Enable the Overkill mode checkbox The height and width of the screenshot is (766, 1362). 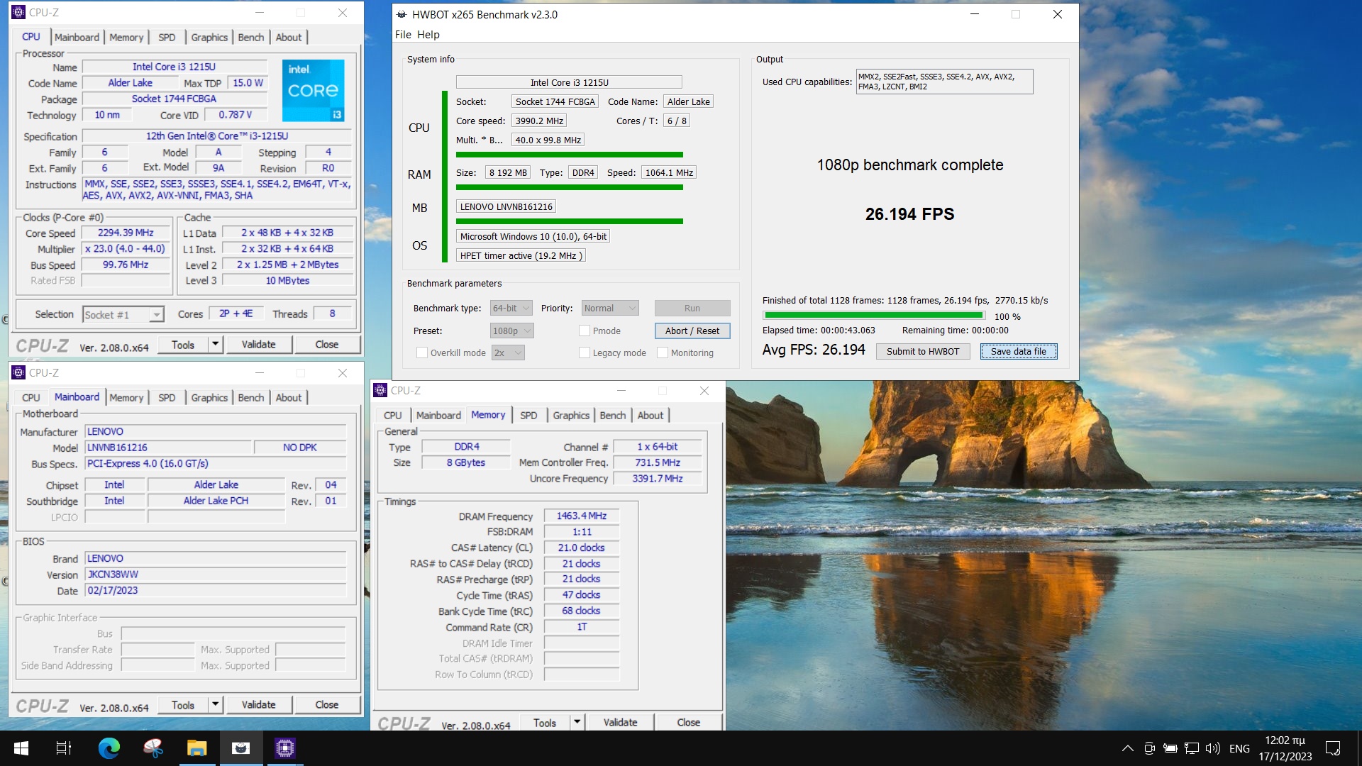pyautogui.click(x=422, y=353)
